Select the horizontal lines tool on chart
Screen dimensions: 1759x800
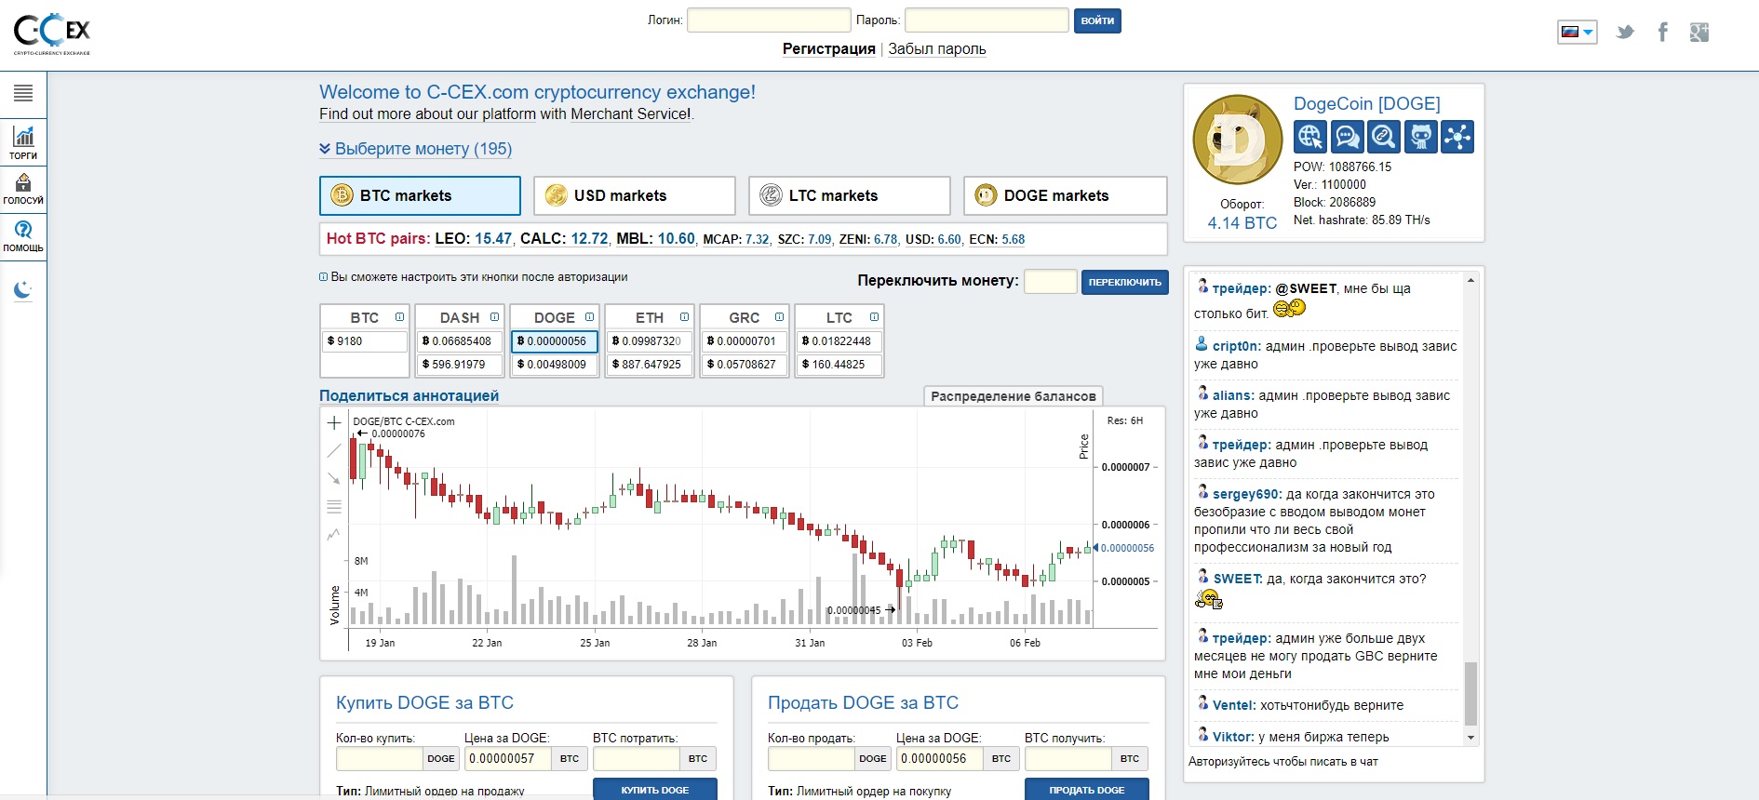[334, 507]
